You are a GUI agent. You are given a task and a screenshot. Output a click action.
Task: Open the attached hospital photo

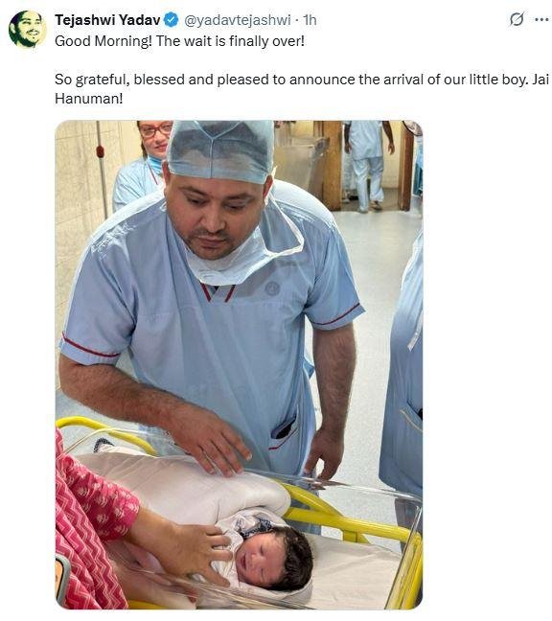click(x=239, y=365)
